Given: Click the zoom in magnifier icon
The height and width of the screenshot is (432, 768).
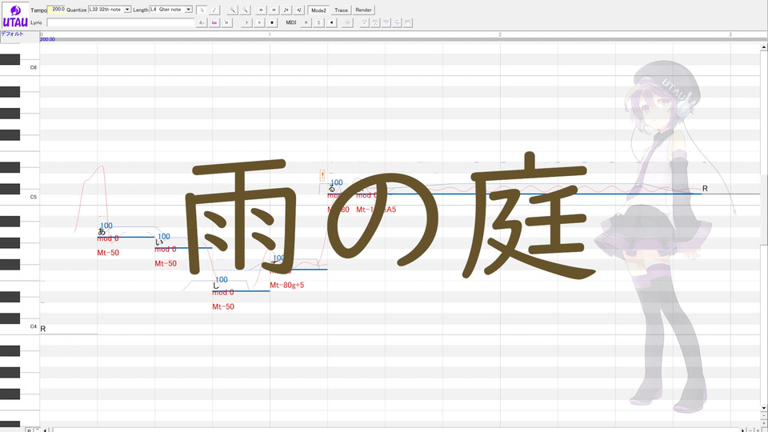Looking at the screenshot, I should (232, 10).
